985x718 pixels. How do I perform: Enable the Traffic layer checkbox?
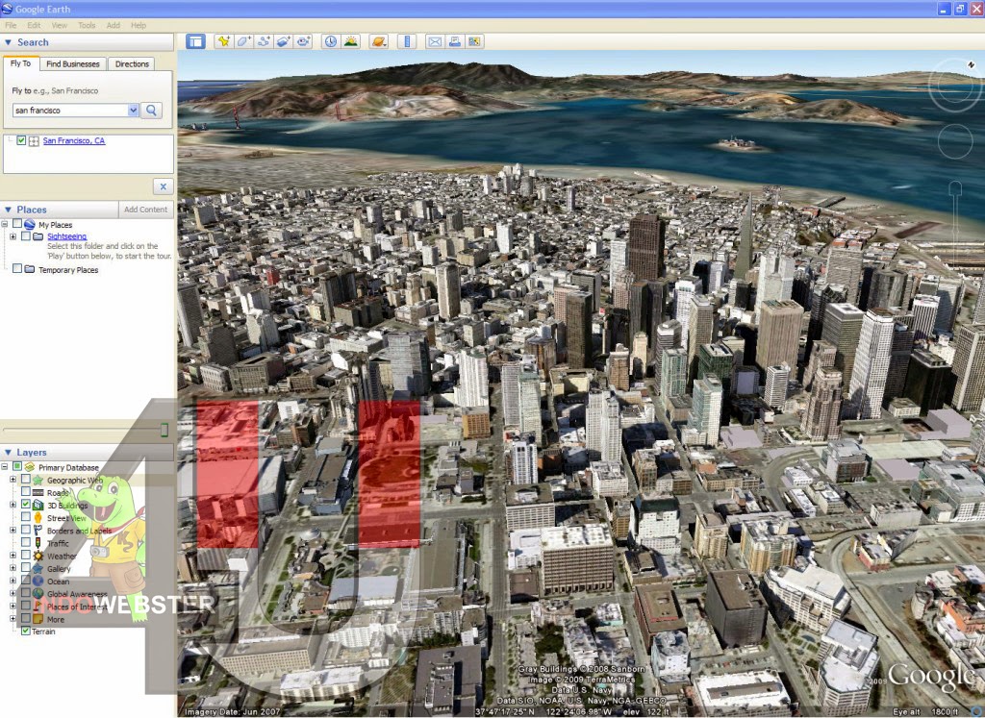(26, 542)
